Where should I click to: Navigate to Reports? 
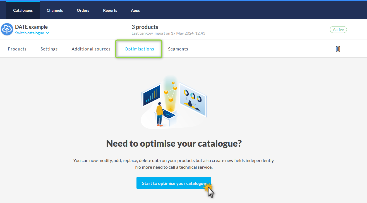110,10
